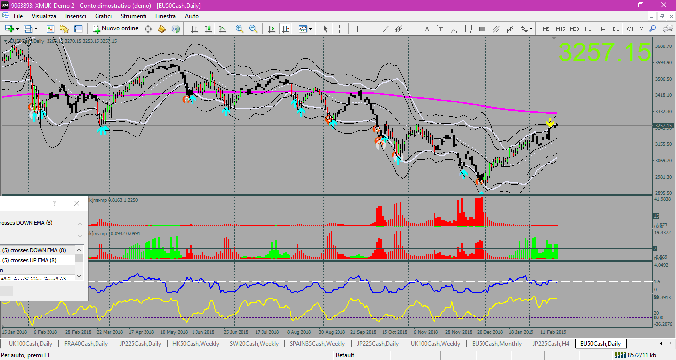
Task: Open the File menu
Action: [x=18, y=16]
